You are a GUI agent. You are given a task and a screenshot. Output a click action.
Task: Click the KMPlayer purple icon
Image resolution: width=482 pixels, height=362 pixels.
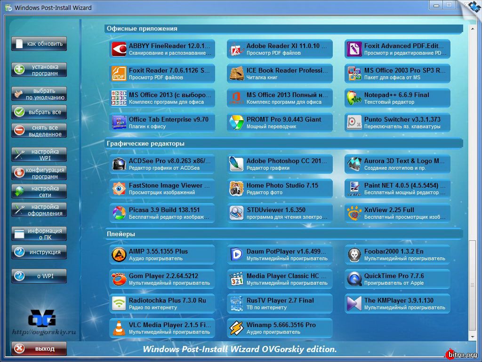[x=354, y=304]
